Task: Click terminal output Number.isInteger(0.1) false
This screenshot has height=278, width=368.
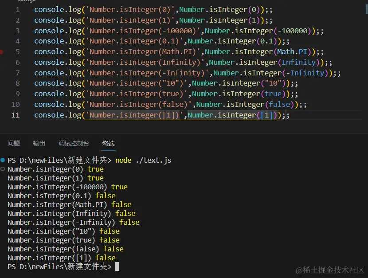Action: click(x=62, y=196)
